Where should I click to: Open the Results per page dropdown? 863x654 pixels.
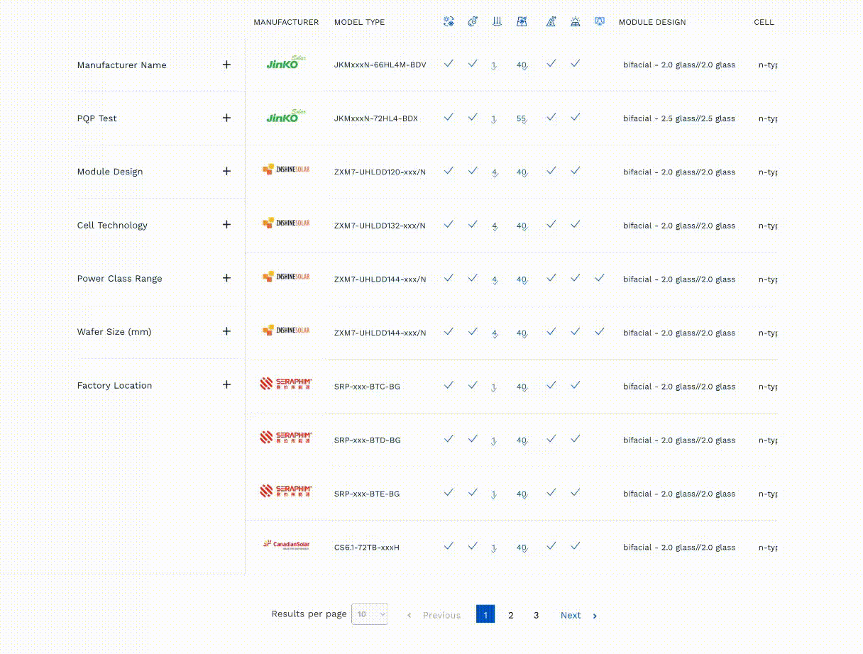click(370, 614)
